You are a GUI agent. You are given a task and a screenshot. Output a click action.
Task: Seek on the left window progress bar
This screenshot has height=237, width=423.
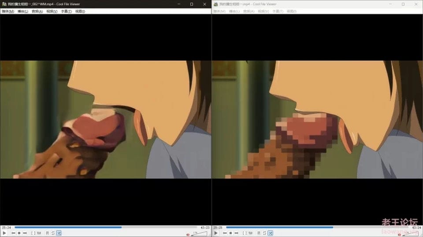tap(106, 227)
